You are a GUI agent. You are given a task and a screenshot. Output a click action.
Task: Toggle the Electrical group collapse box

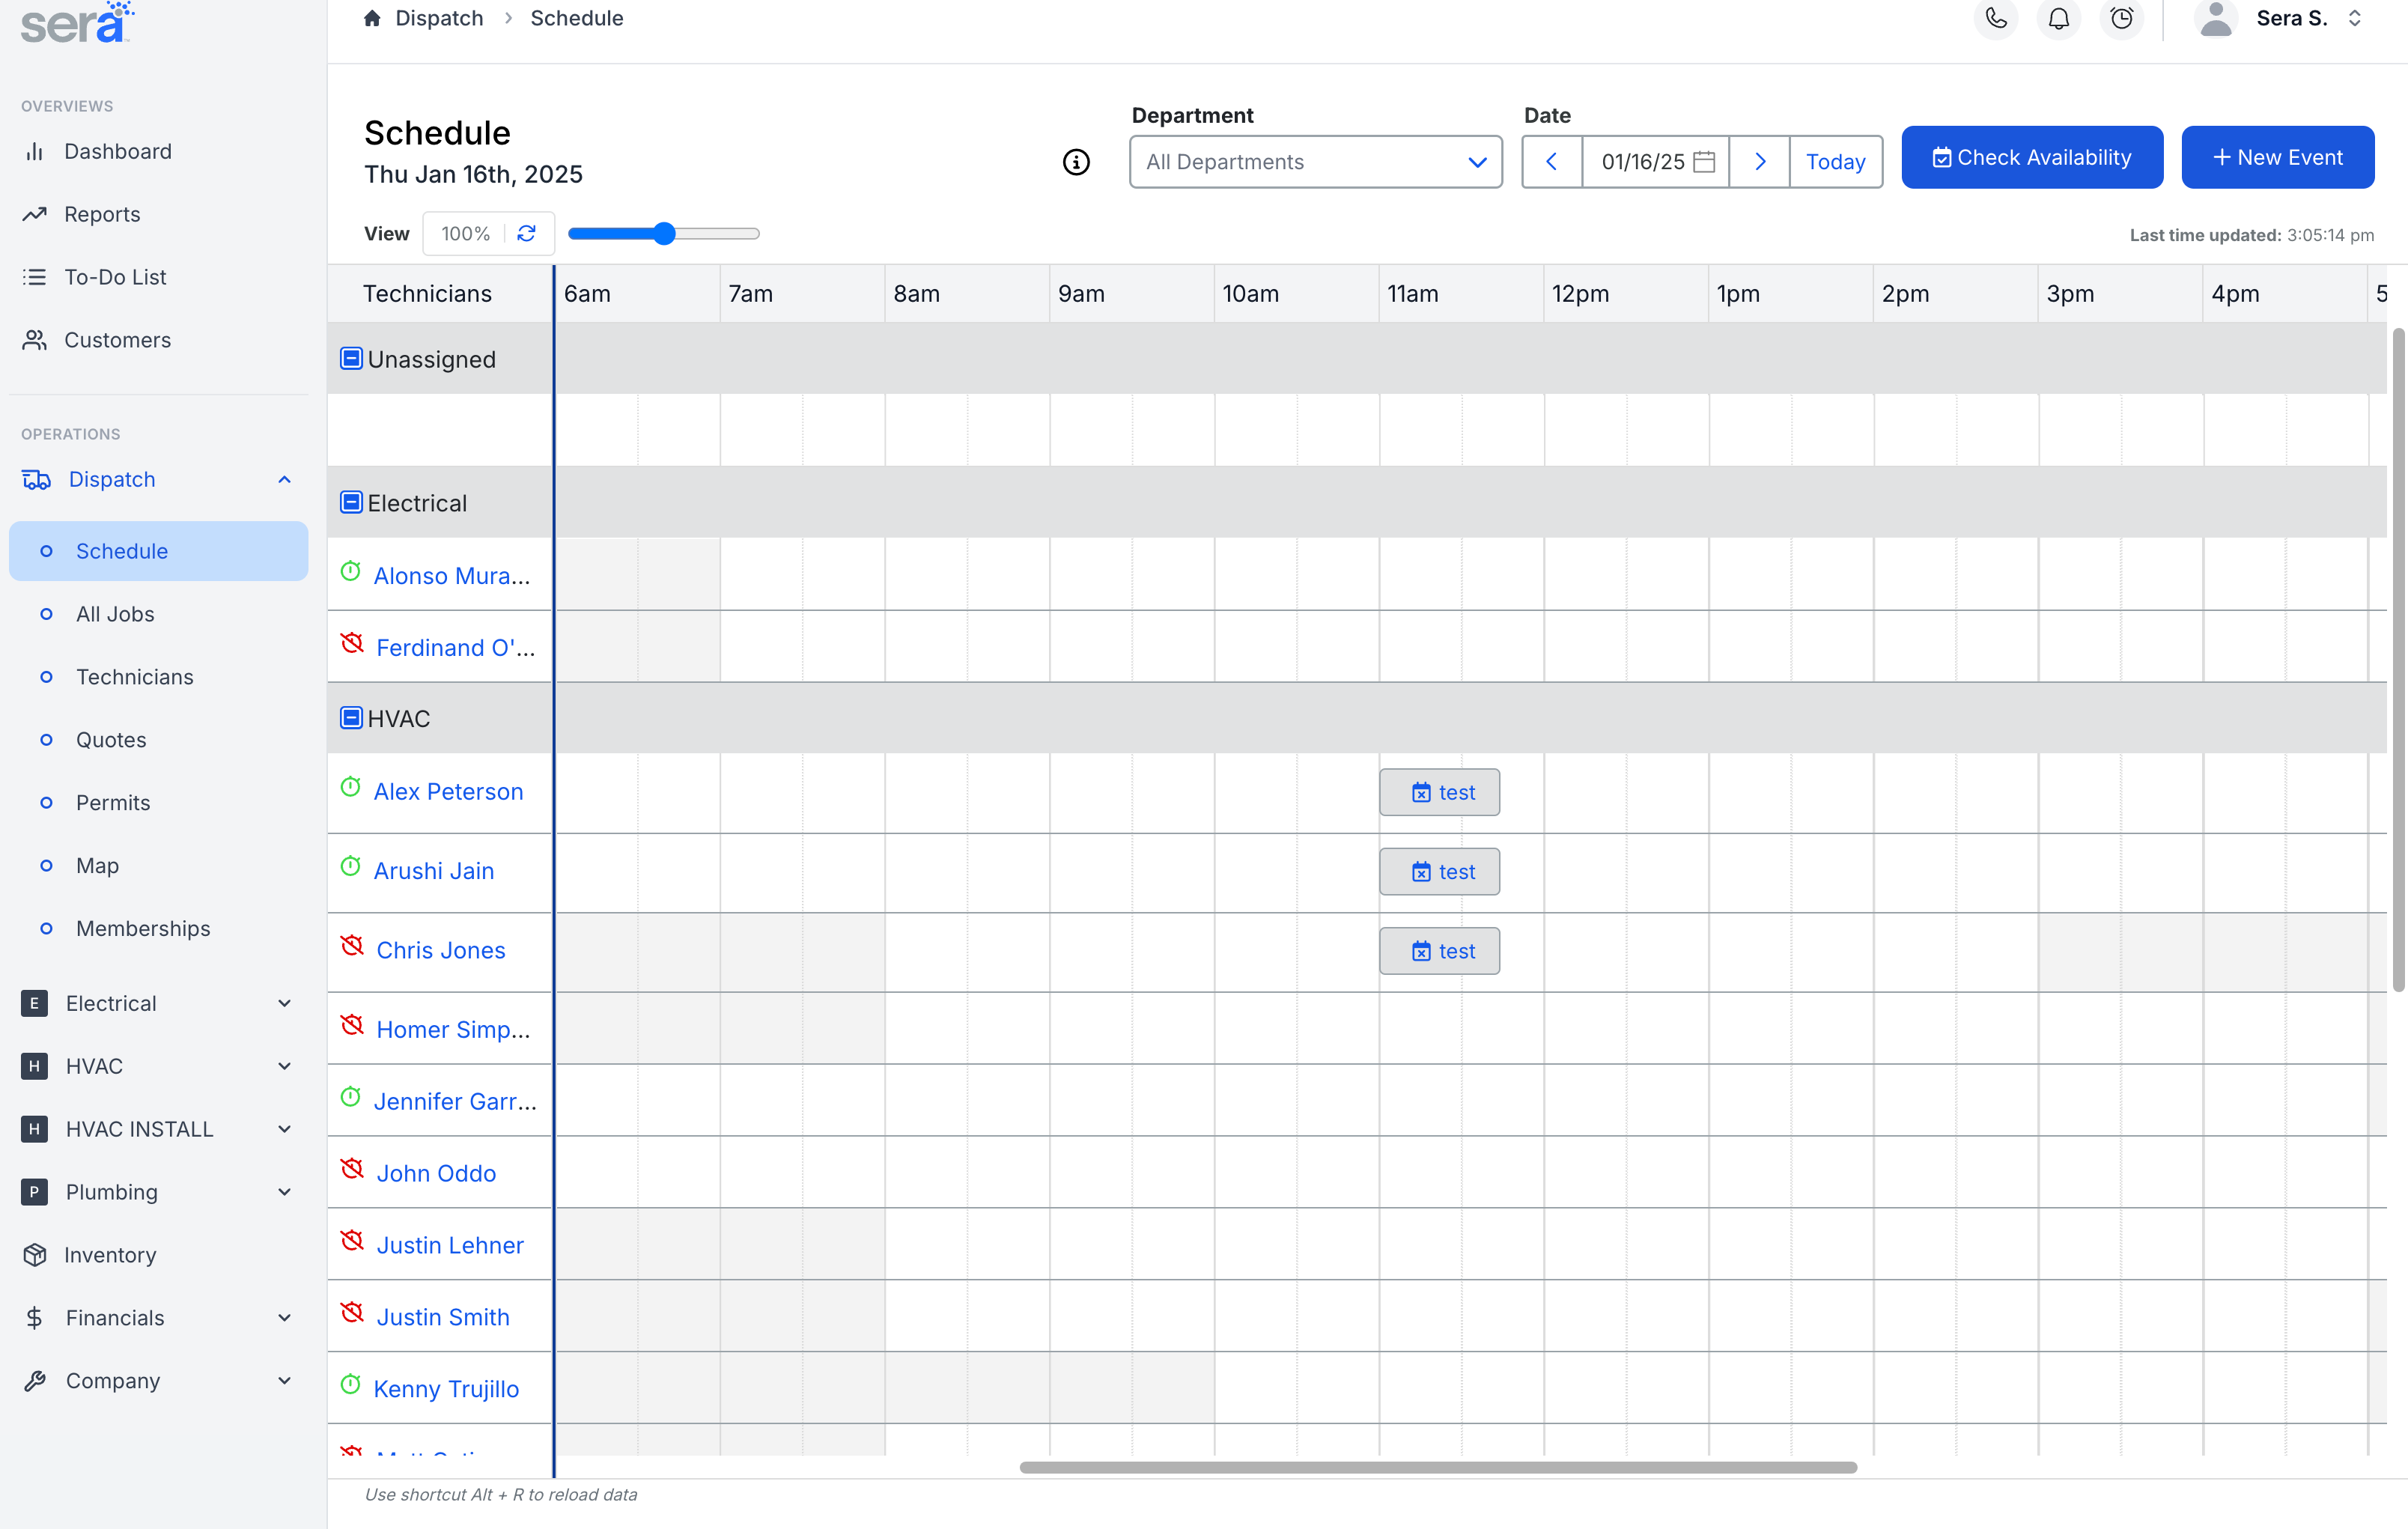point(351,502)
